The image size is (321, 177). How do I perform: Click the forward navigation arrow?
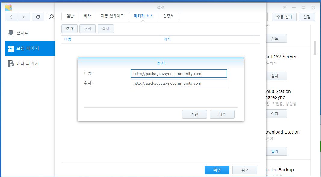pyautogui.click(x=23, y=17)
